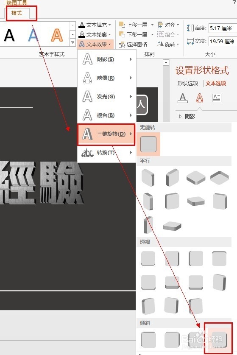Select first 平行 rotation preset in first row
The image size is (237, 355).
tap(148, 178)
